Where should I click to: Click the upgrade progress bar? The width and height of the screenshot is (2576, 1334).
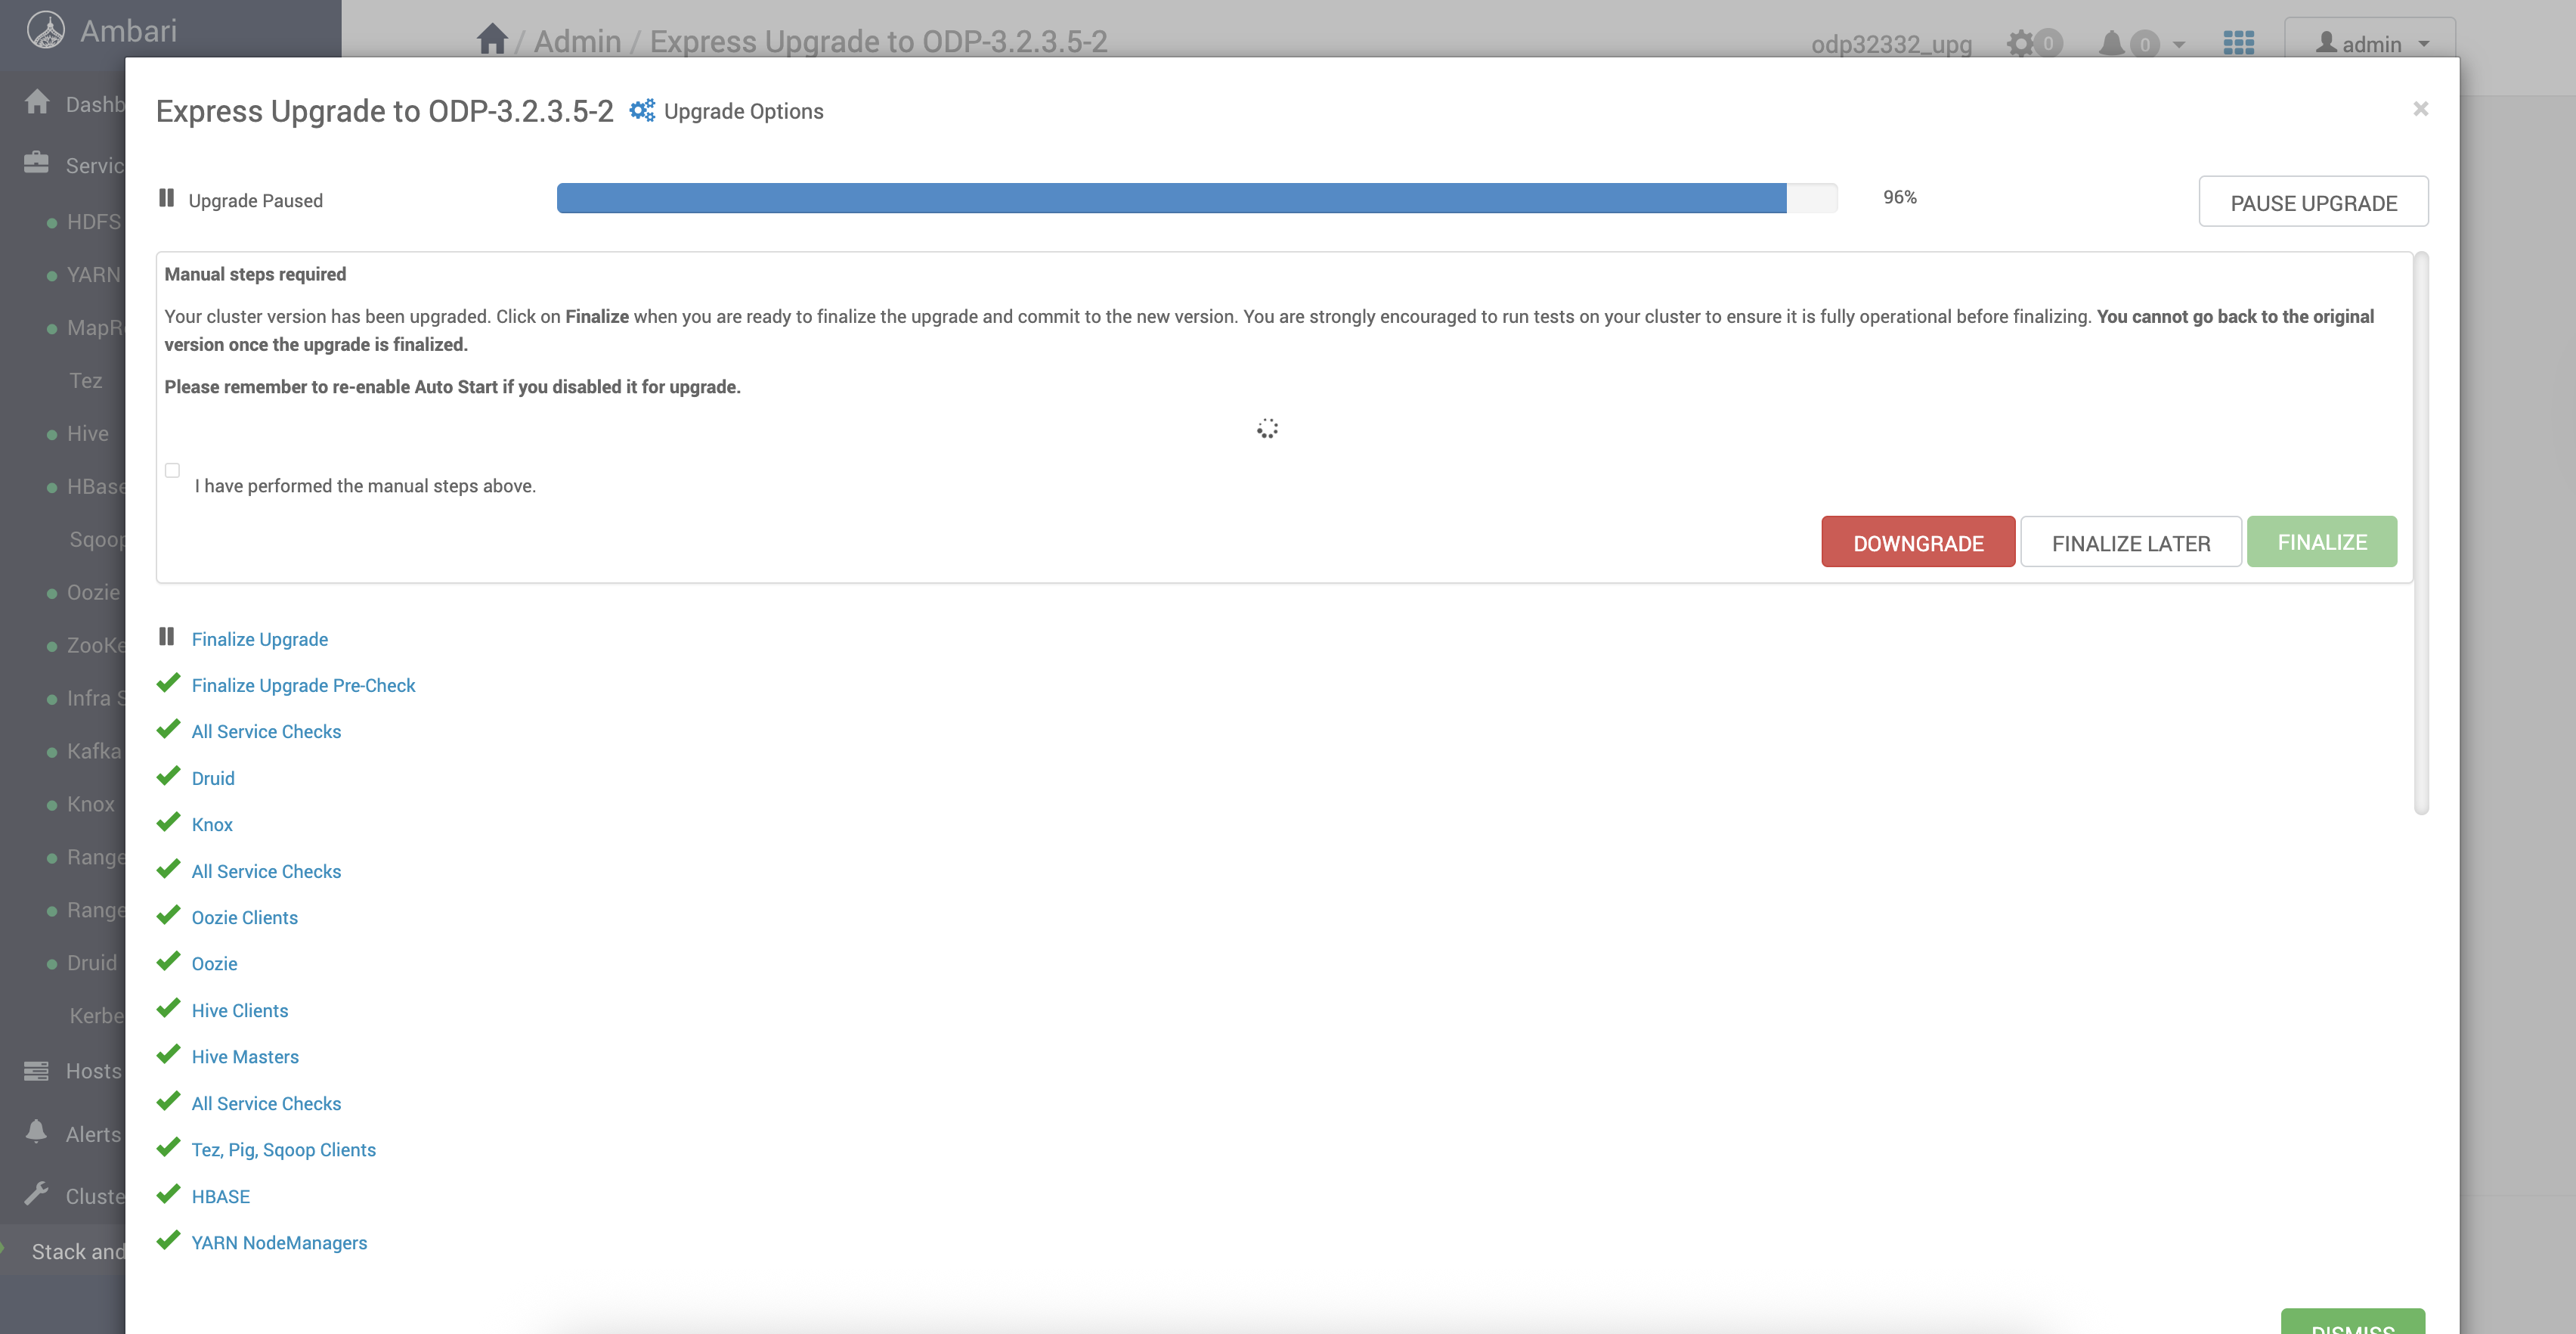pos(1196,198)
